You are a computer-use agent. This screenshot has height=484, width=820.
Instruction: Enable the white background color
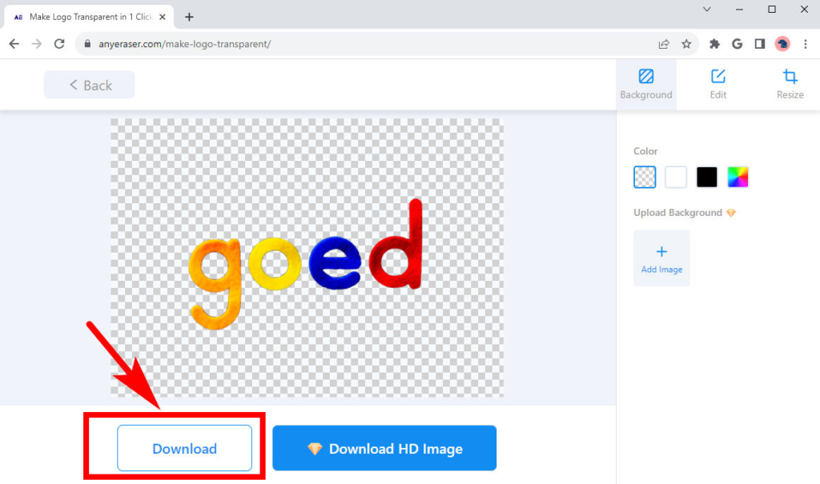[x=675, y=177]
